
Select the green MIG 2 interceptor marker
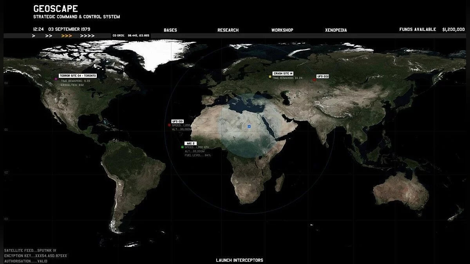click(x=182, y=147)
